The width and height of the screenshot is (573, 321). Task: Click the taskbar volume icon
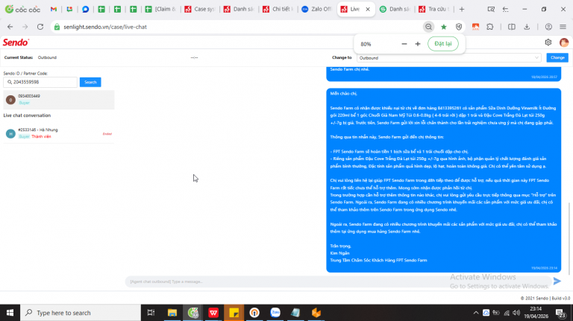click(516, 313)
